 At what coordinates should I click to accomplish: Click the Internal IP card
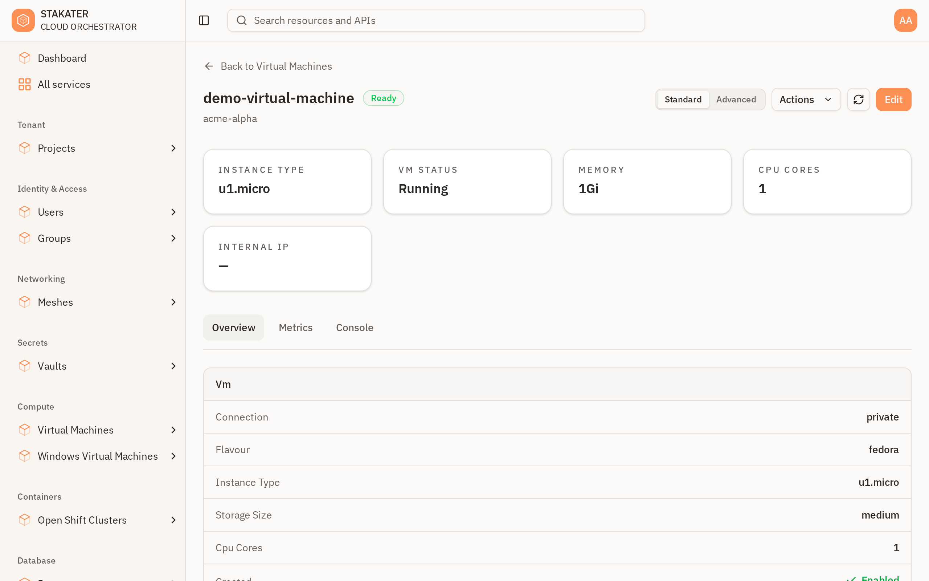[287, 258]
